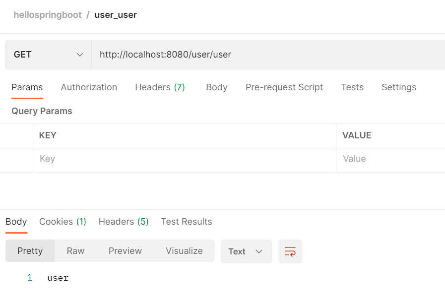Click the user_user request name
Screen dimensions: 445x305
(x=116, y=15)
